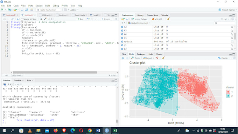Save workspace icon in Environment pane
The width and height of the screenshot is (238, 134).
127,19
